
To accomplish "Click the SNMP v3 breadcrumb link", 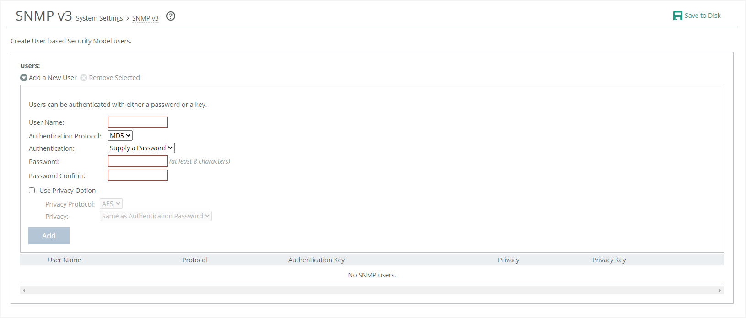I will (145, 19).
